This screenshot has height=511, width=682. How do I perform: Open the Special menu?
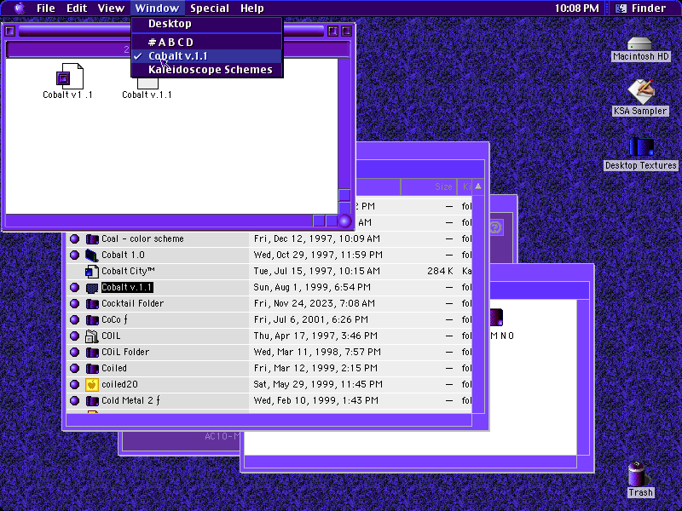click(209, 8)
